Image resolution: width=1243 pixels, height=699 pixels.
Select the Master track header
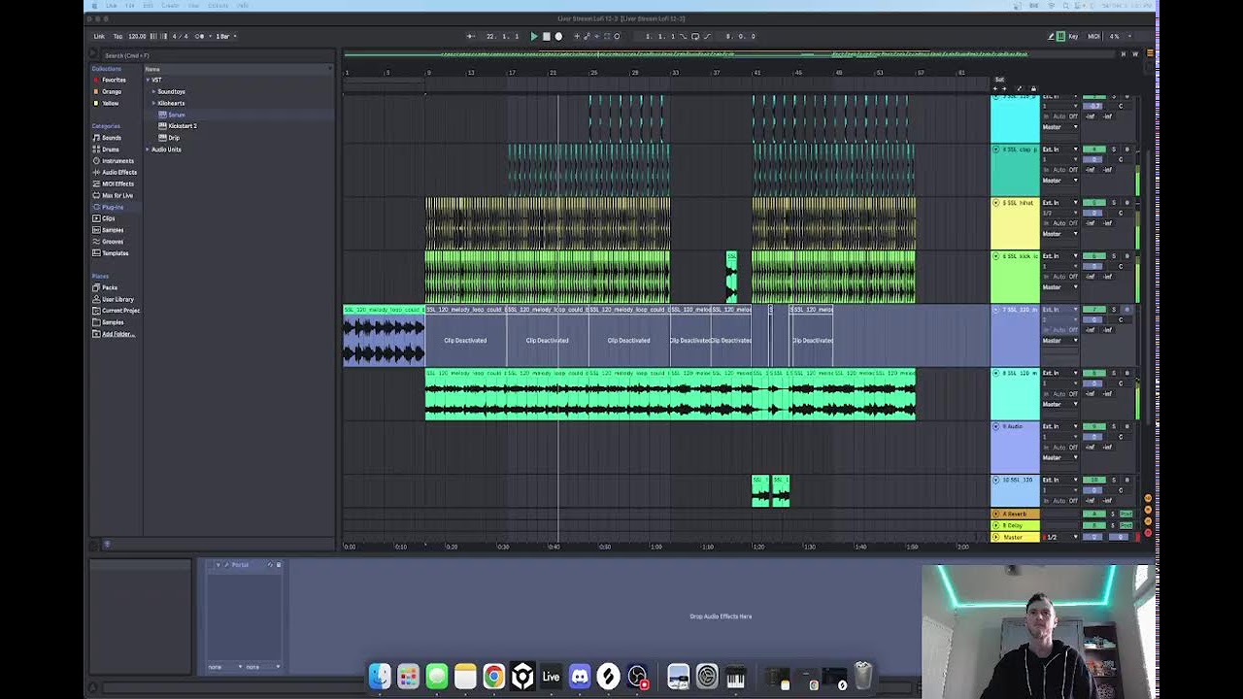click(x=1016, y=537)
